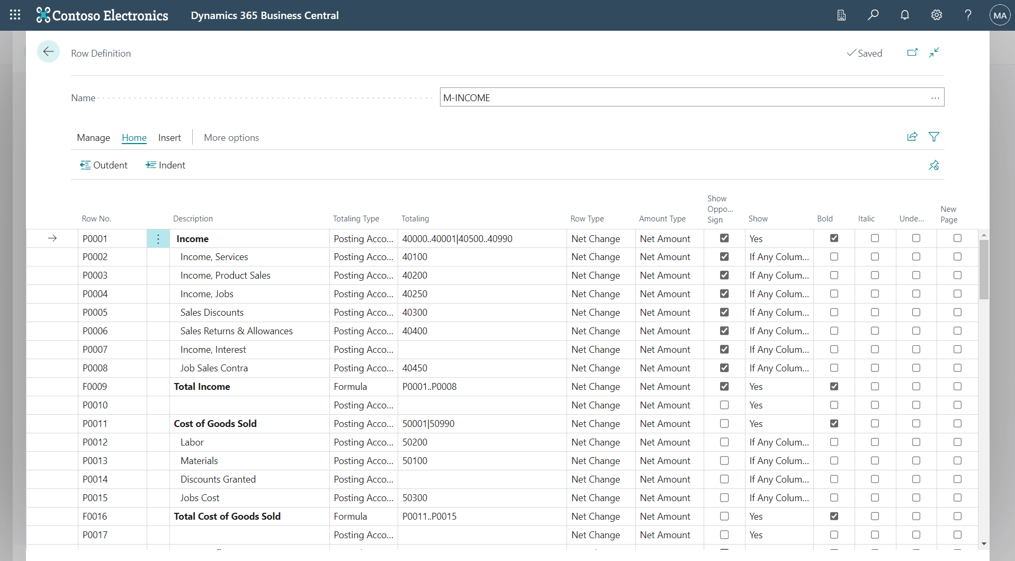Open page in new window icon
Image resolution: width=1015 pixels, height=561 pixels.
tap(912, 52)
